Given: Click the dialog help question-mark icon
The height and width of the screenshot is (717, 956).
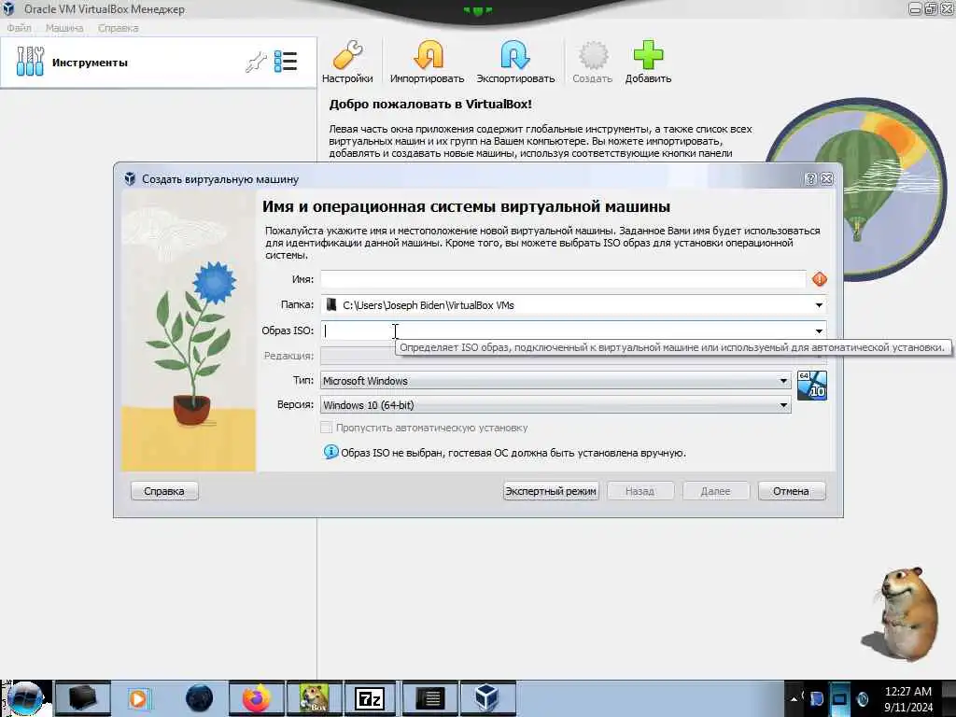Looking at the screenshot, I should (810, 178).
